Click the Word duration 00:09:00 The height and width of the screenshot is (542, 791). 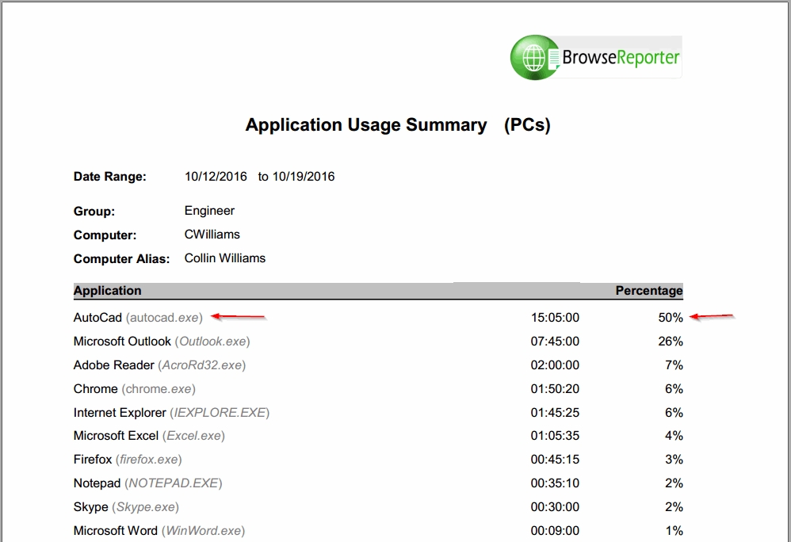click(x=555, y=530)
